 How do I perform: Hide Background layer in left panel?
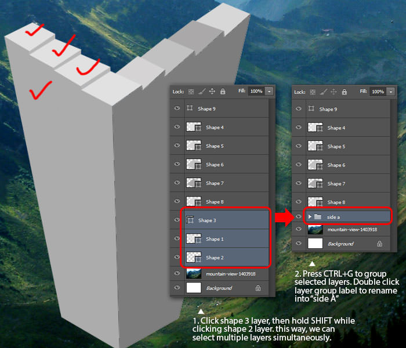(177, 288)
